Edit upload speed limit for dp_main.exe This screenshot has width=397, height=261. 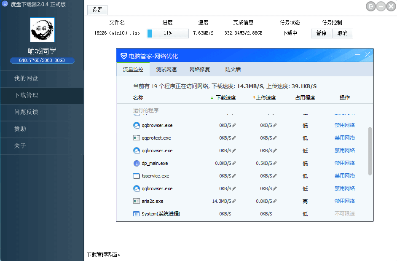(x=275, y=163)
